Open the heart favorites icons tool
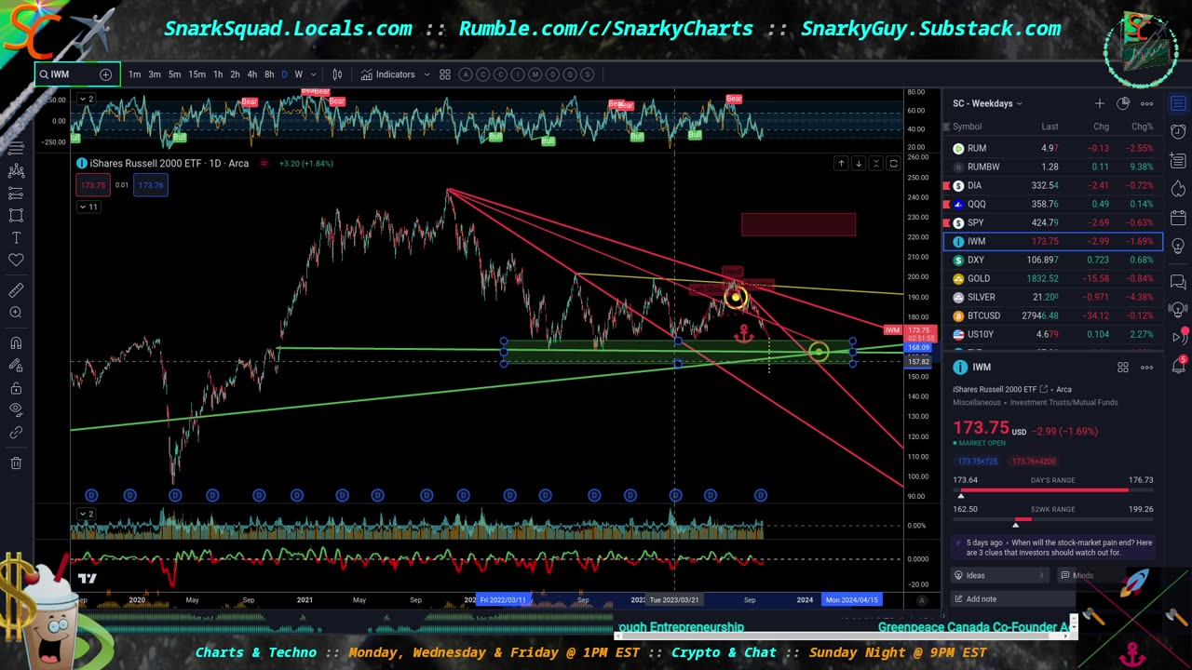1192x670 pixels. [16, 260]
